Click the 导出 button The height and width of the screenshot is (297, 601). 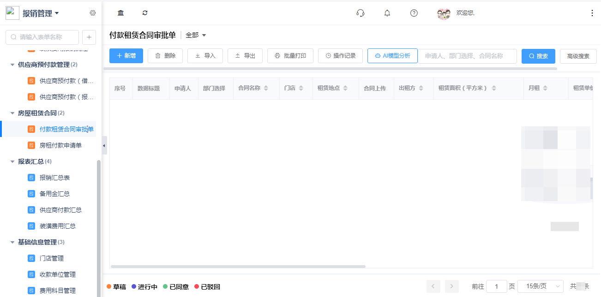(245, 56)
